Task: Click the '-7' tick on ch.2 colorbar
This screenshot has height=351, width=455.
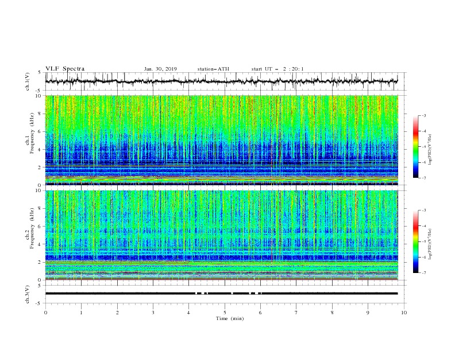Action: click(x=423, y=272)
